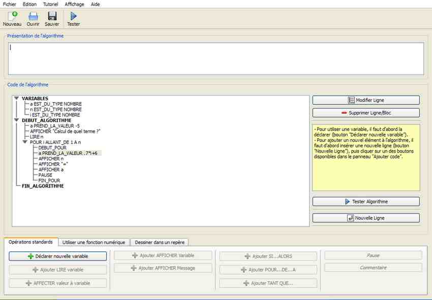Switch to Utiliser une fonction numérique tab

click(x=94, y=242)
